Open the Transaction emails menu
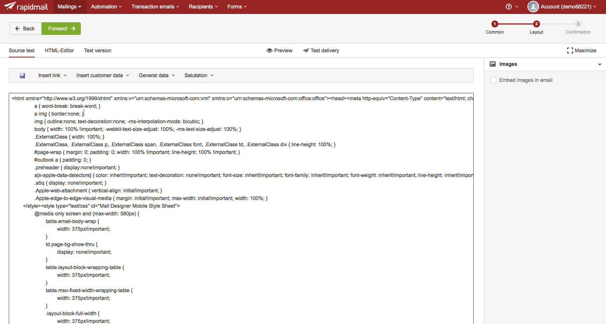606x324 pixels. [155, 7]
